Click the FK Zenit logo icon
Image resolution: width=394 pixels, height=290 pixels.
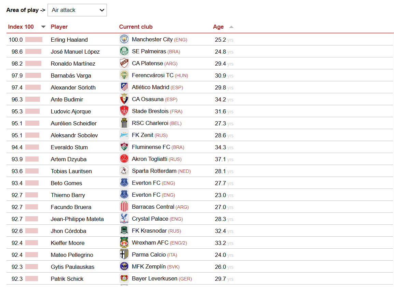[x=124, y=135]
